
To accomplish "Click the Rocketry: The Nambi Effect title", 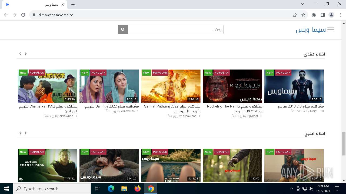I will [235, 109].
